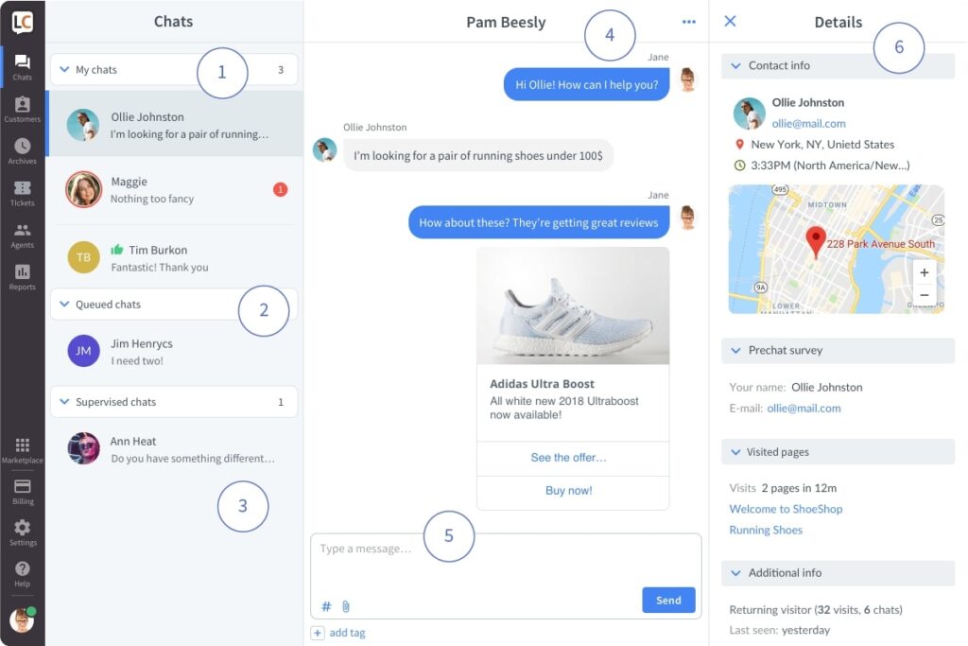Collapse the Visited pages section
The width and height of the screenshot is (968, 646).
[736, 452]
